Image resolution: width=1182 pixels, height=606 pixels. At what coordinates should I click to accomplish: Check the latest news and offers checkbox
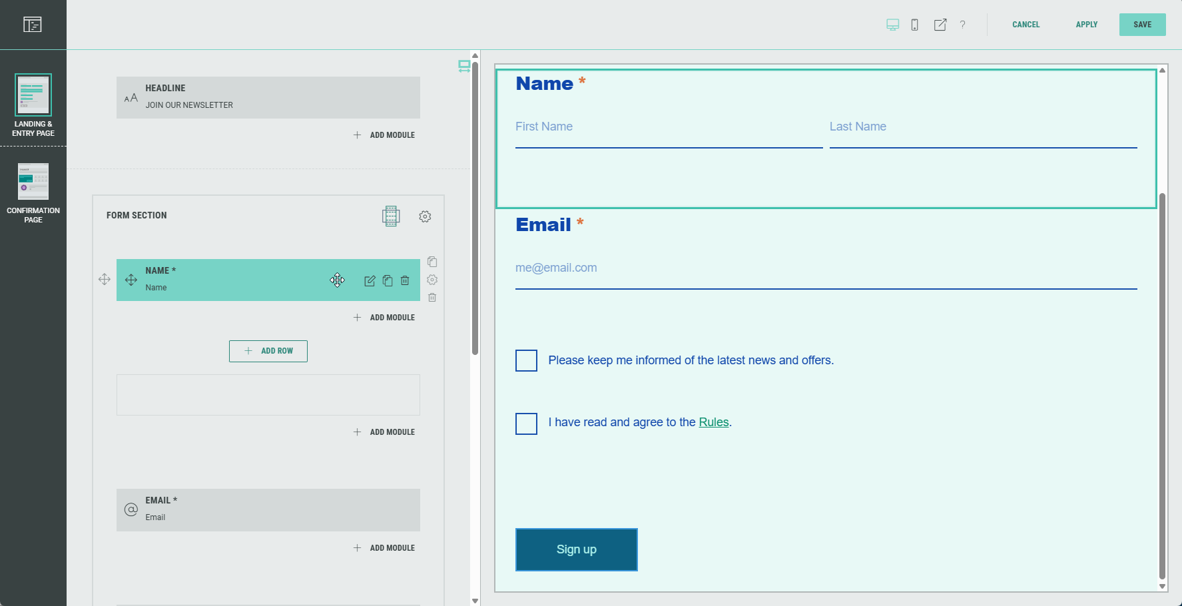click(x=526, y=360)
